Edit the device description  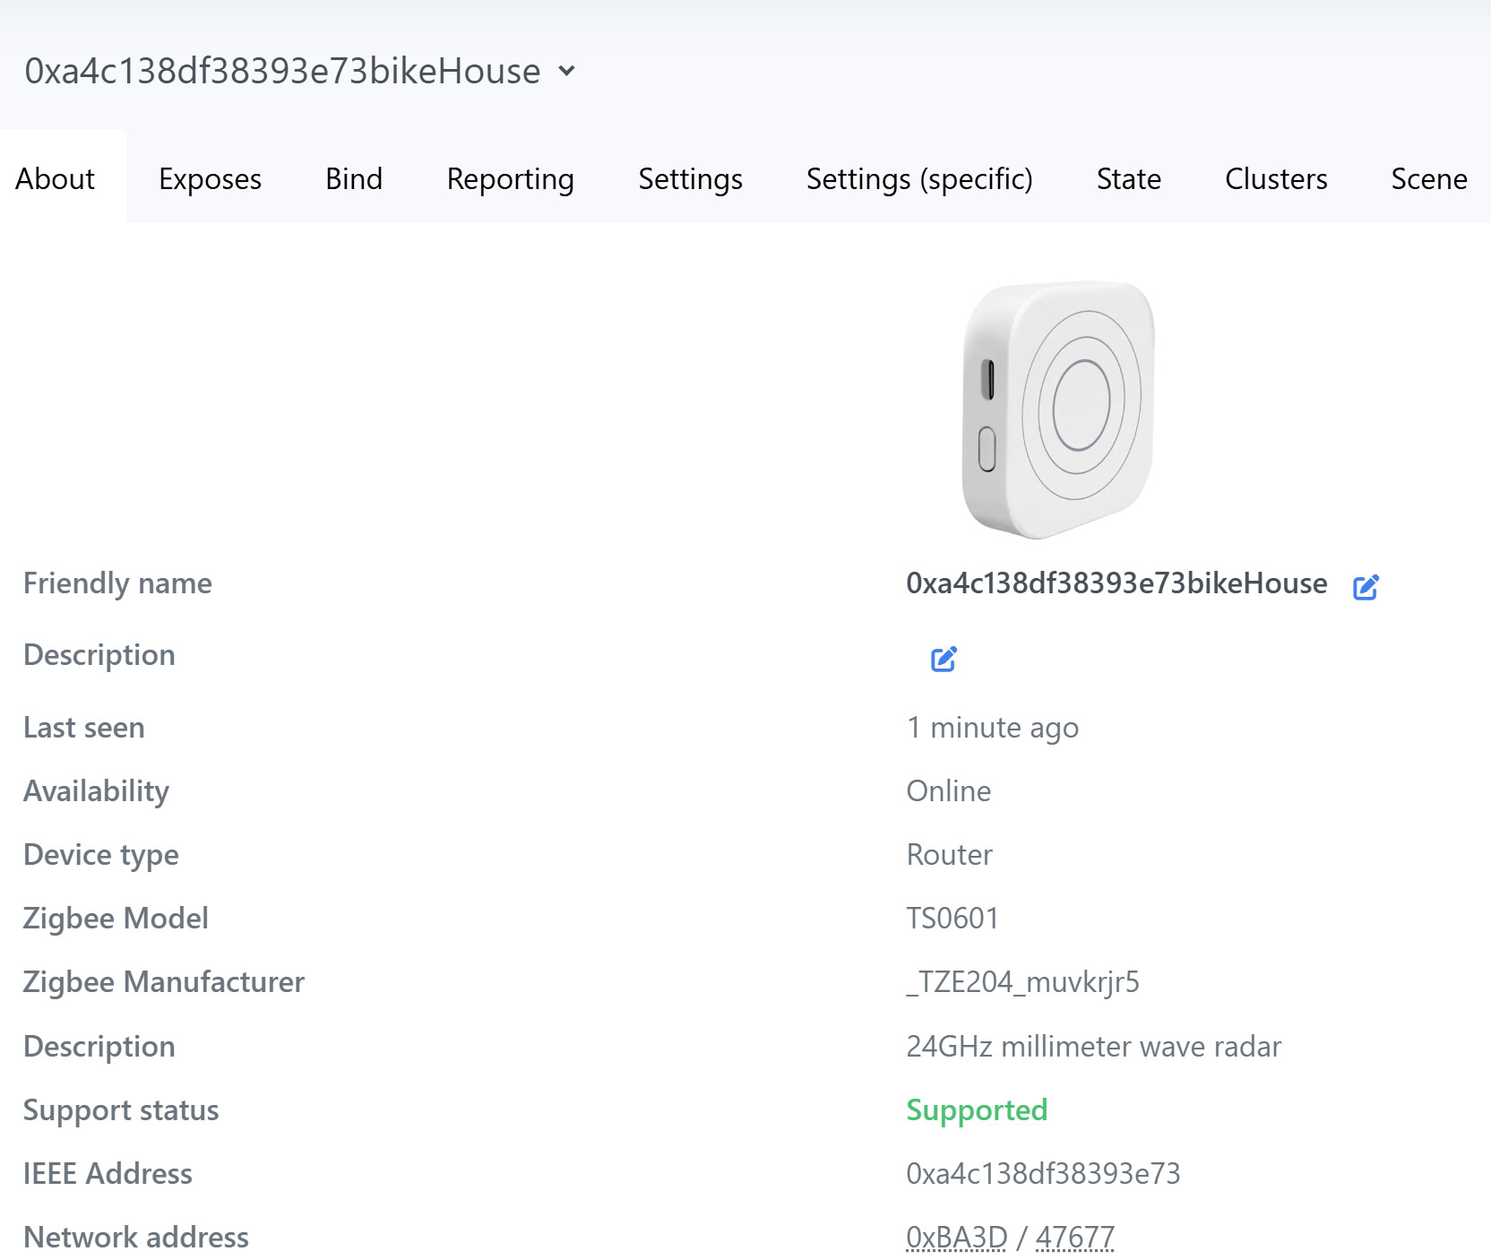pos(944,659)
